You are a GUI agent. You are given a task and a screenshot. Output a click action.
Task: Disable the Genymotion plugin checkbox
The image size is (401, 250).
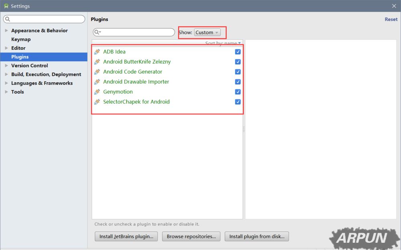[238, 92]
